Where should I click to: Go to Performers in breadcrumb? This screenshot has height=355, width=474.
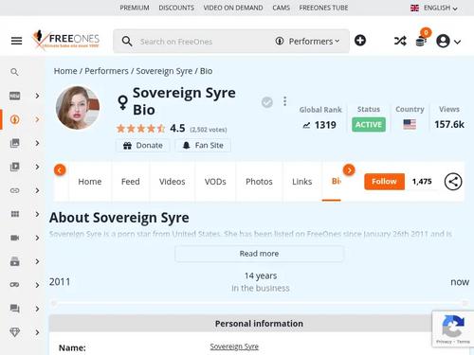point(106,71)
